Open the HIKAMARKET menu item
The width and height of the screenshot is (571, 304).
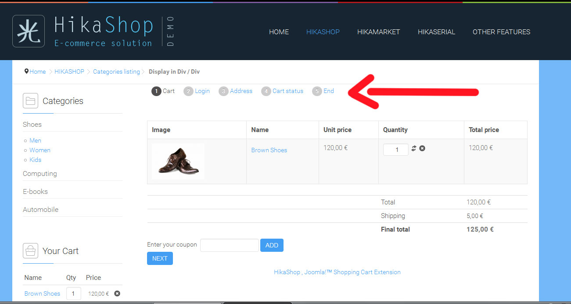click(379, 32)
